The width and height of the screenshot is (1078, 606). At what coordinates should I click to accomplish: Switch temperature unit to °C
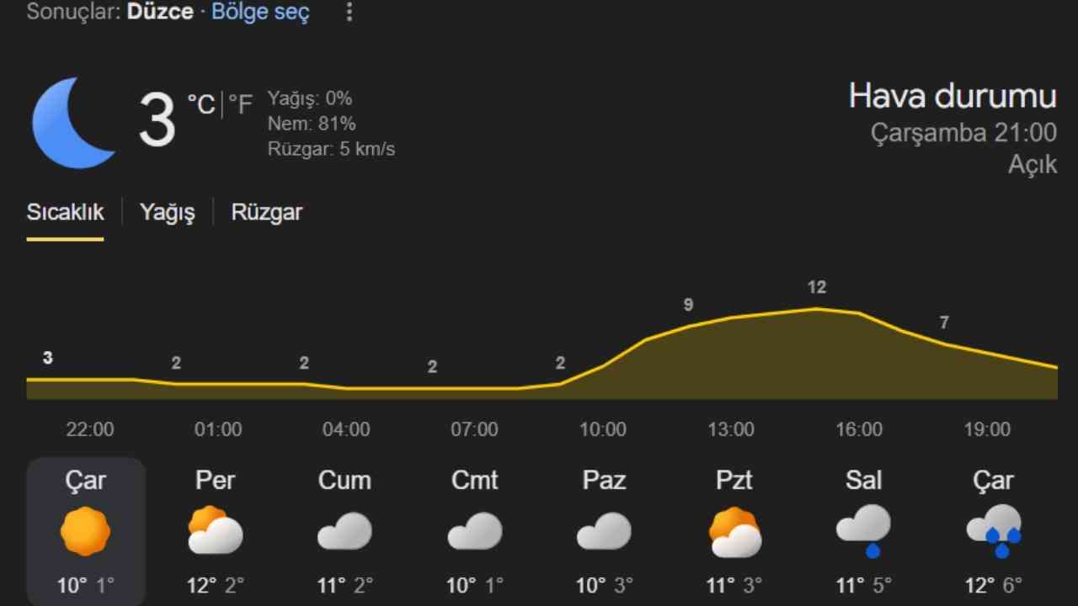click(201, 104)
